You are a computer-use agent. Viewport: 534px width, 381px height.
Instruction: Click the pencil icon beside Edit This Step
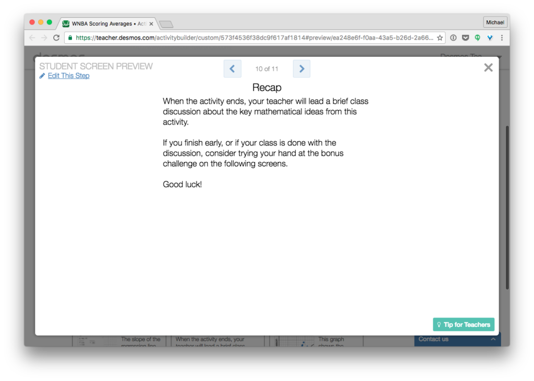(x=42, y=76)
